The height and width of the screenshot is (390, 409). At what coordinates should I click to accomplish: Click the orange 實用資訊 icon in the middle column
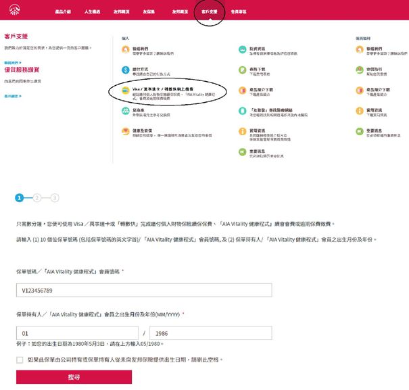242,131
